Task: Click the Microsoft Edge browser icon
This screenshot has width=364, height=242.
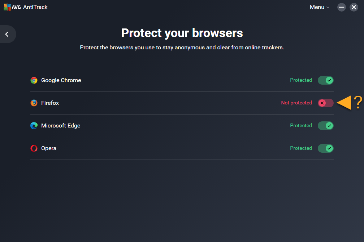Action: (x=34, y=126)
